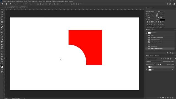The width and height of the screenshot is (176, 99).
Task: Swap foreground and background colors arrow
Action: [x=2, y=64]
